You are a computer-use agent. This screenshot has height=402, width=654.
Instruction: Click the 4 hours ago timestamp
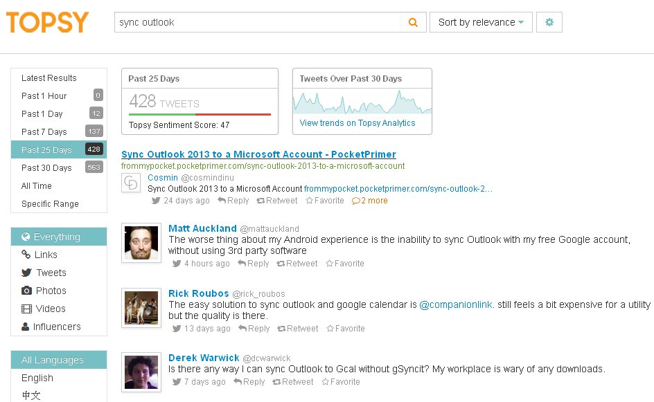(x=207, y=264)
